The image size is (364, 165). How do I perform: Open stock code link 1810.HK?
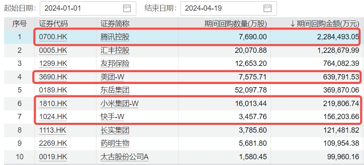[53, 103]
